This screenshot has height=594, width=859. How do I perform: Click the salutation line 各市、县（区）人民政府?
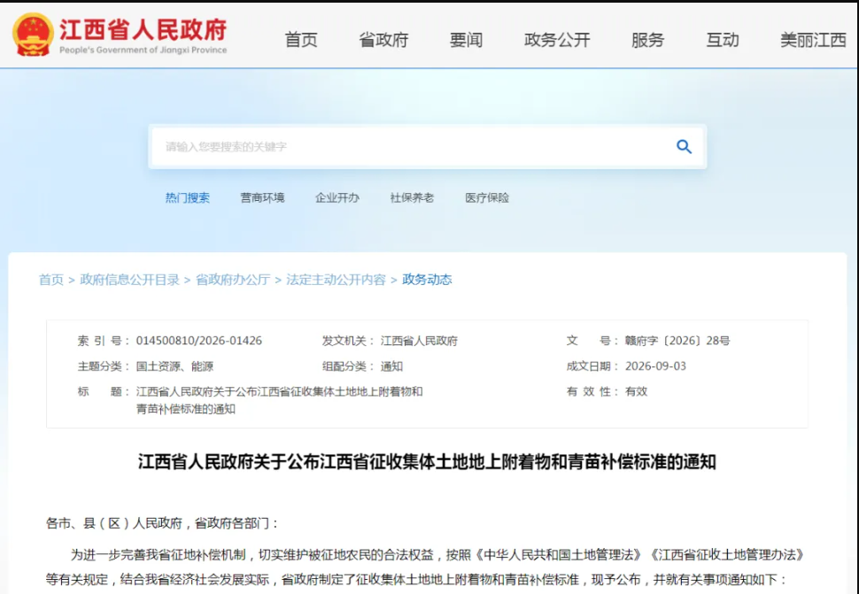coord(163,523)
